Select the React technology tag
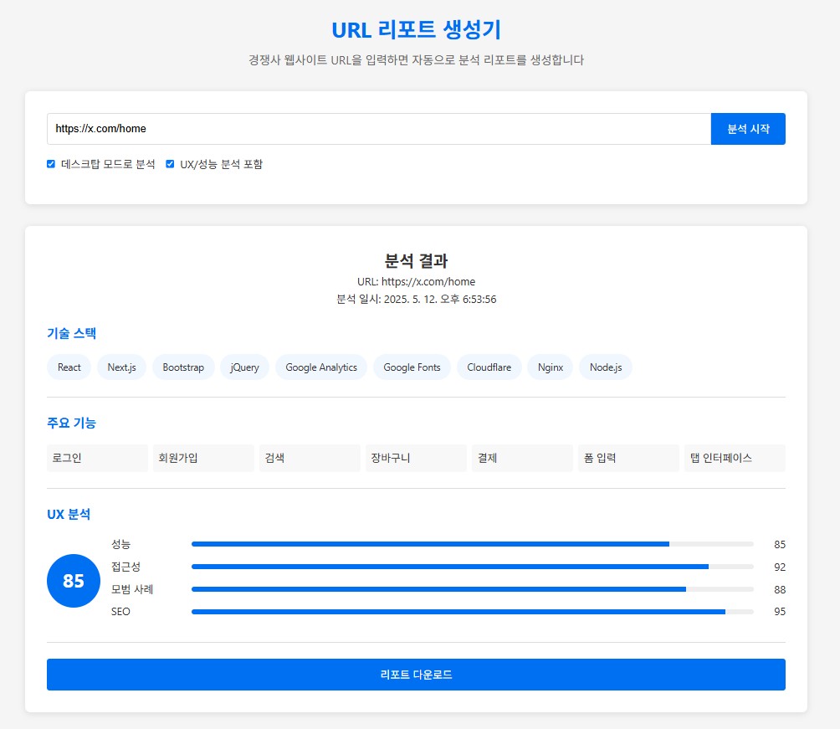Screen dimensions: 840x729 pos(69,367)
